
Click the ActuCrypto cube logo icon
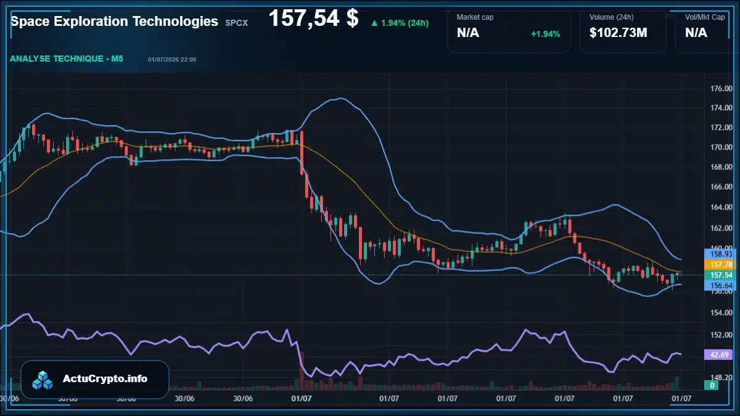43,380
